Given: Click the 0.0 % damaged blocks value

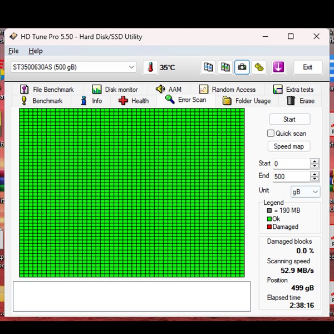Looking at the screenshot, I should pyautogui.click(x=305, y=251).
